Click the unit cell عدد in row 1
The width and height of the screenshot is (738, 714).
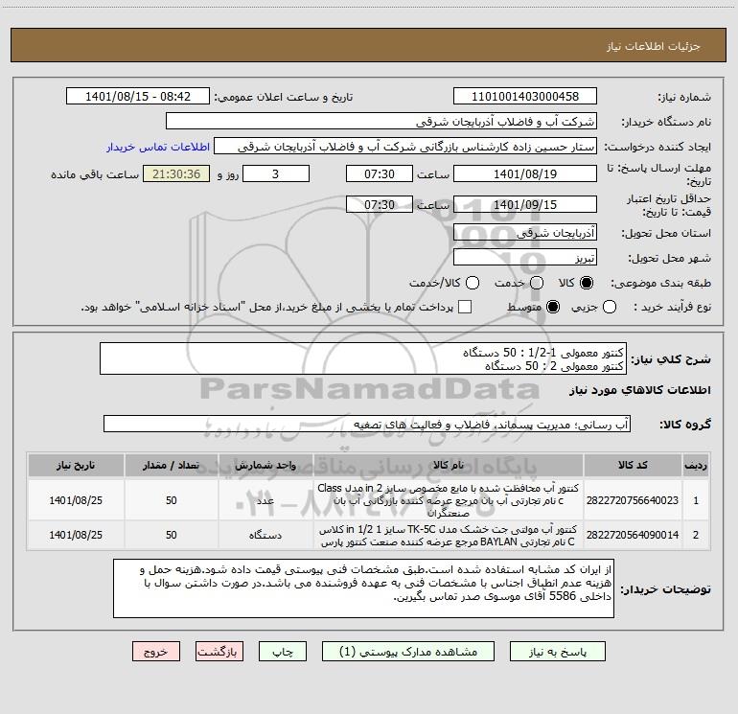265,500
